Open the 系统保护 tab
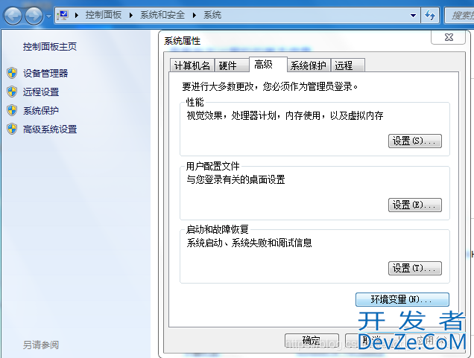474x358 pixels. 308,65
